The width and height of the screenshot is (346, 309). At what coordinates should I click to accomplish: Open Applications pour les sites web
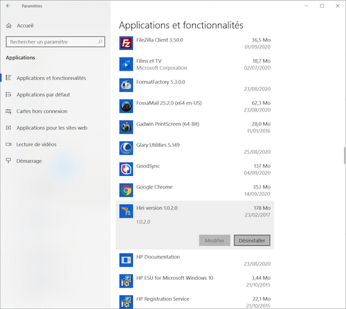coord(52,128)
